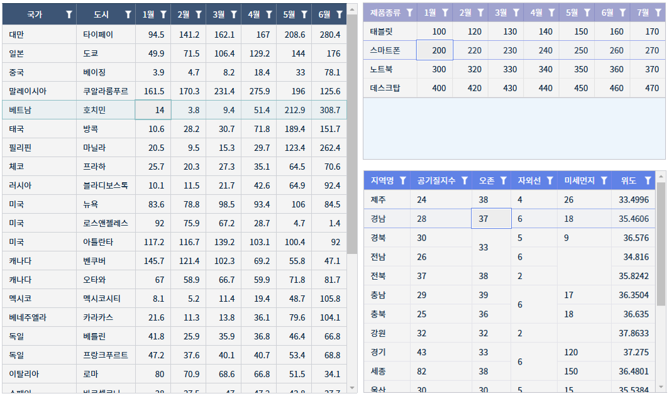Click the 타이페이 city cell
This screenshot has width=669, height=396.
[x=105, y=35]
